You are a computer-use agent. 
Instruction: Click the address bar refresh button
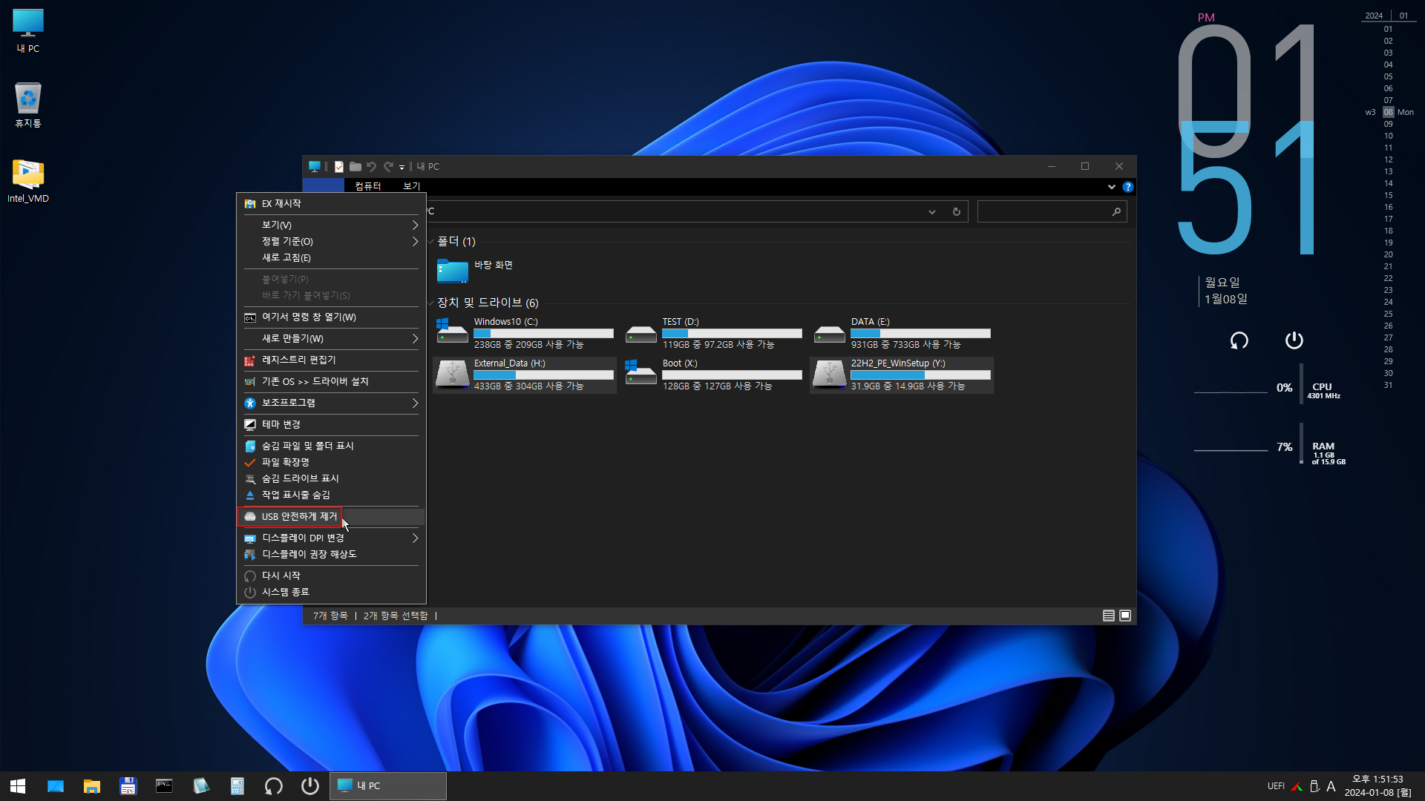(956, 212)
